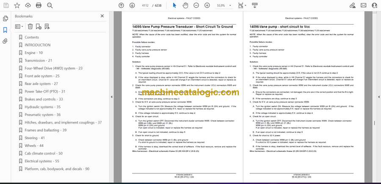Screen dimensions: 381x184
Task: Open the page thumbnails panel icon
Action: click(6, 19)
